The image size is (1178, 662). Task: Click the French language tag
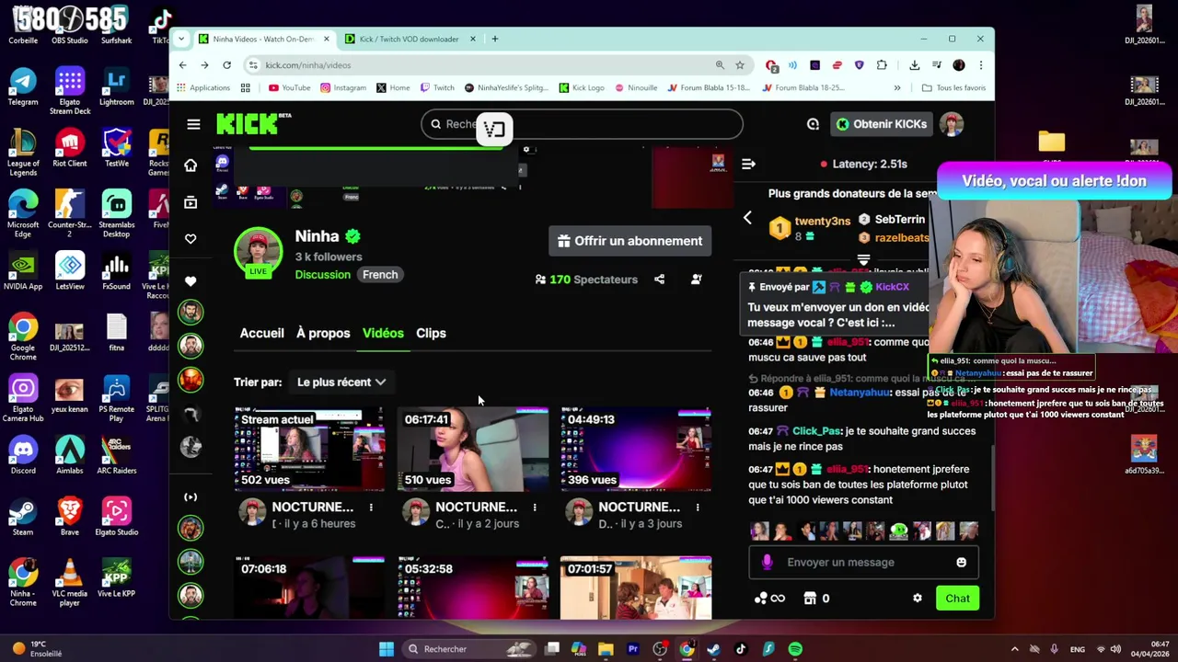tap(380, 275)
